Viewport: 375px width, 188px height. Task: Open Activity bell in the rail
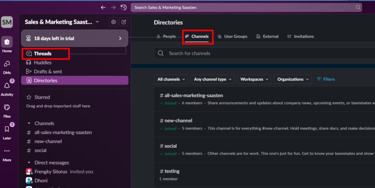pyautogui.click(x=7, y=89)
